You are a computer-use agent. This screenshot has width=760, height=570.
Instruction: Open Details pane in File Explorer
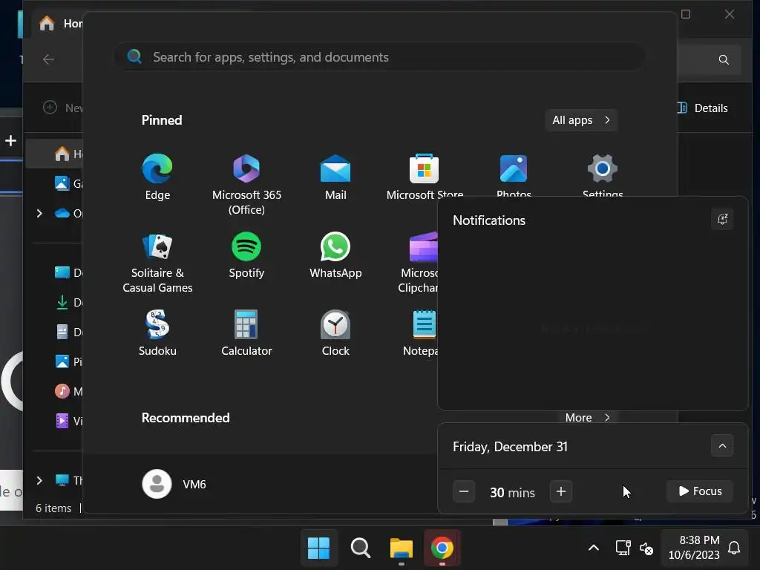pyautogui.click(x=702, y=108)
